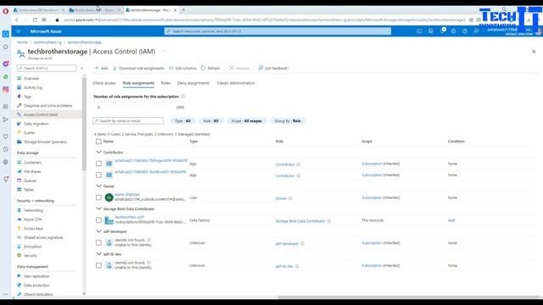Open File shares under Data storage
The image size is (543, 305).
pyautogui.click(x=32, y=171)
